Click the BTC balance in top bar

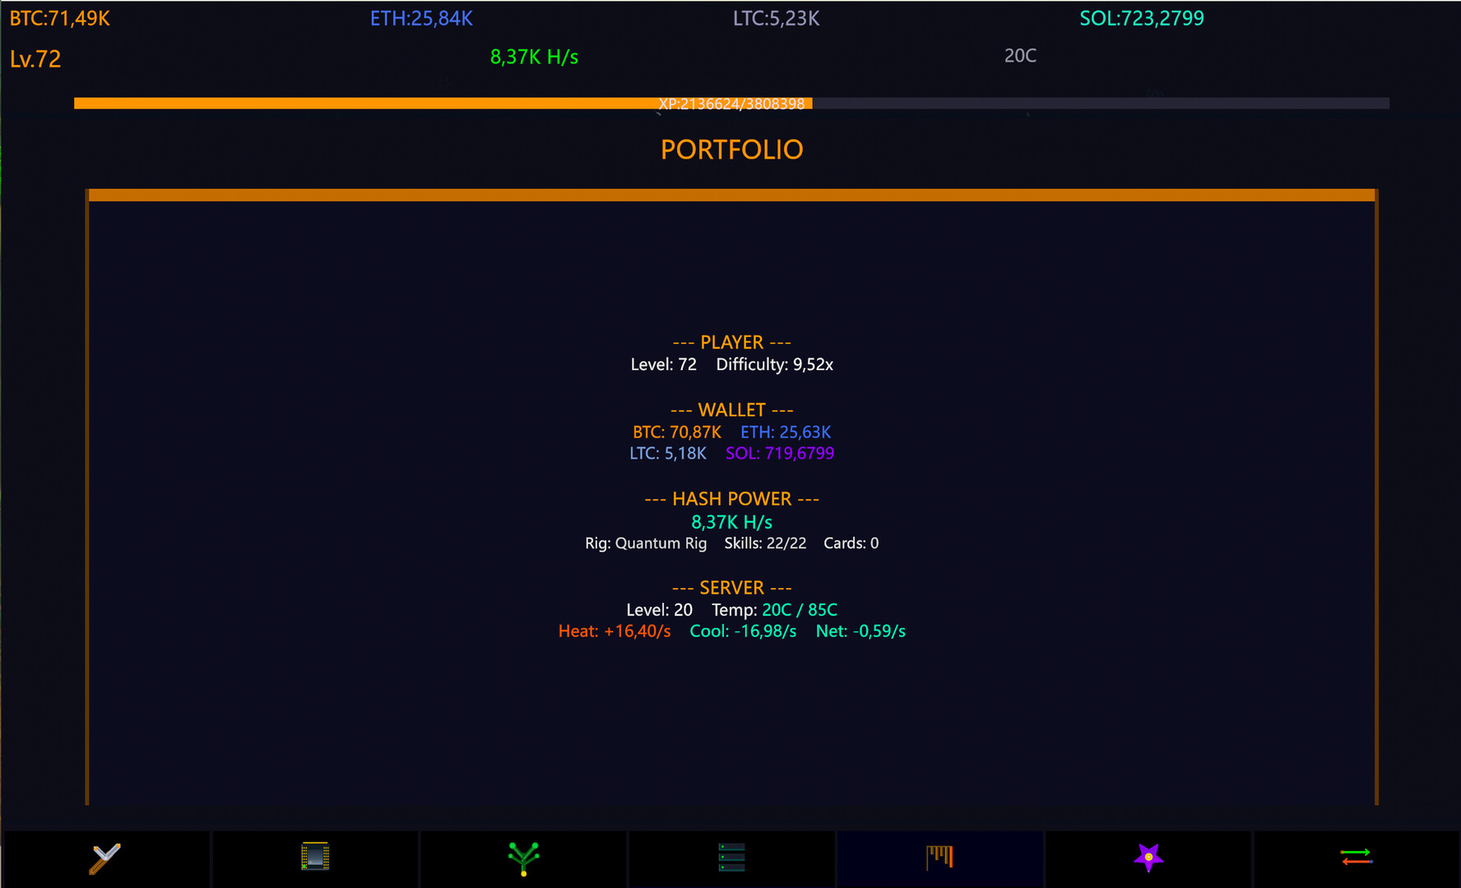pos(60,18)
